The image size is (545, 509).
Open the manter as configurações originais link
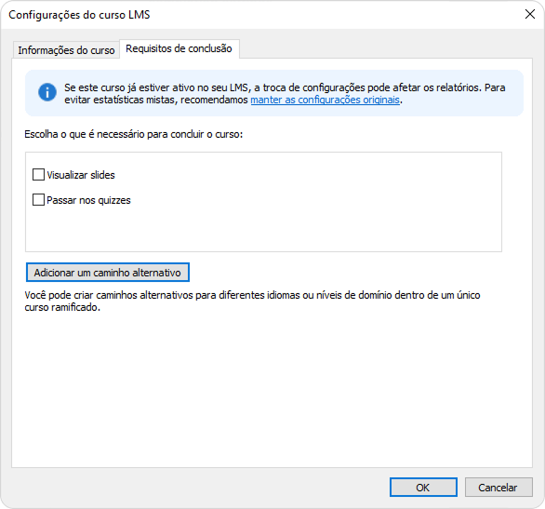(x=325, y=100)
